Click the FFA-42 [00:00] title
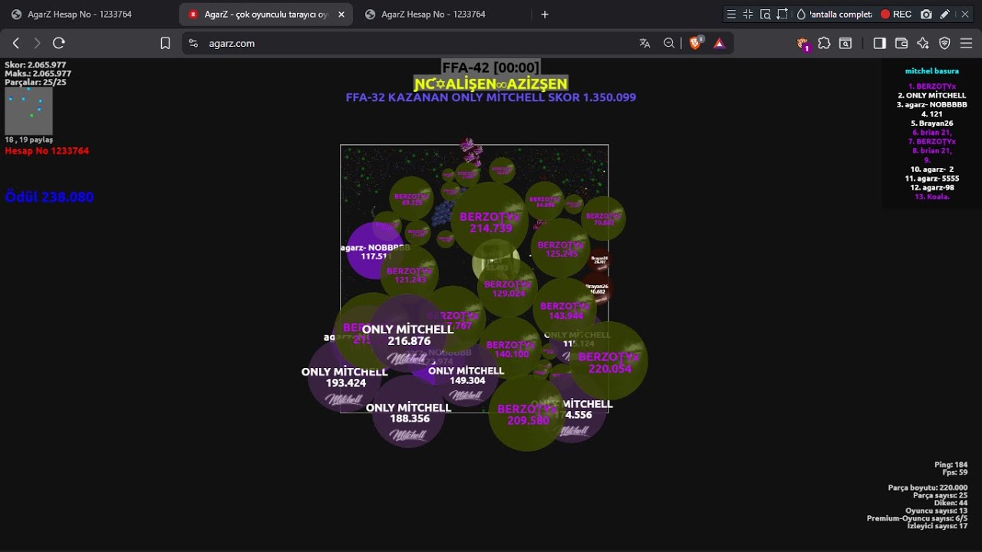The width and height of the screenshot is (982, 552). click(491, 67)
